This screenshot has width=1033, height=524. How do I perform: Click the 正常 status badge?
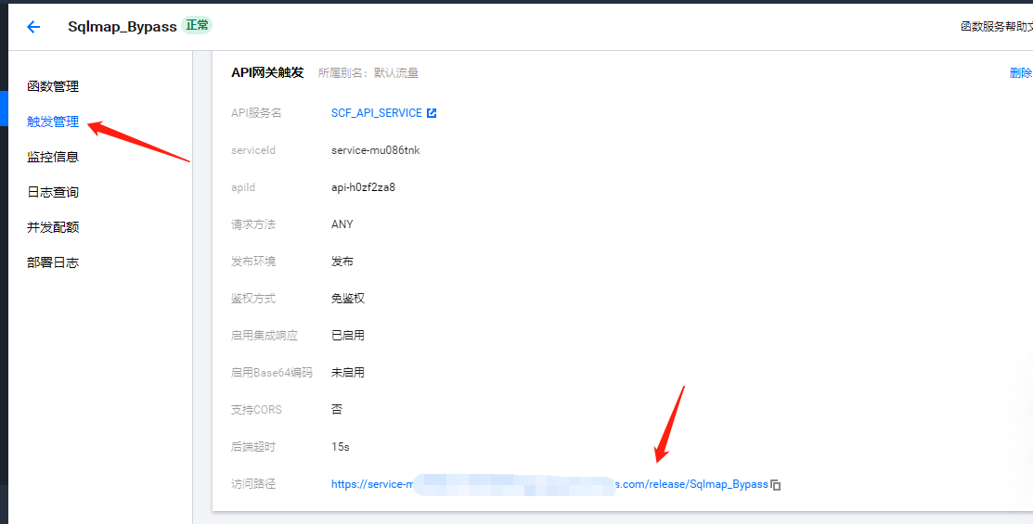[x=197, y=26]
